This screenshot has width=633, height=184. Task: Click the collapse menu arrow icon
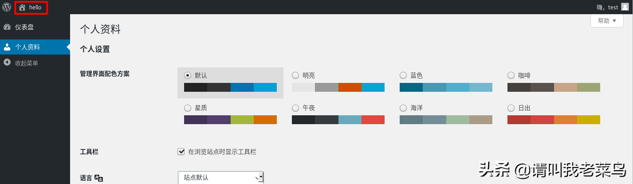point(7,63)
